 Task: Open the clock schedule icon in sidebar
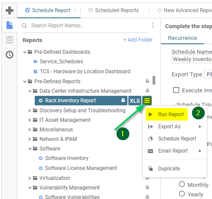(x=10, y=55)
